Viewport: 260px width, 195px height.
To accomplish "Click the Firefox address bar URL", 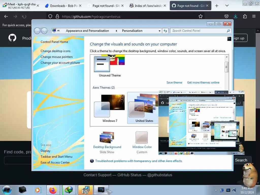I will click(x=91, y=17).
